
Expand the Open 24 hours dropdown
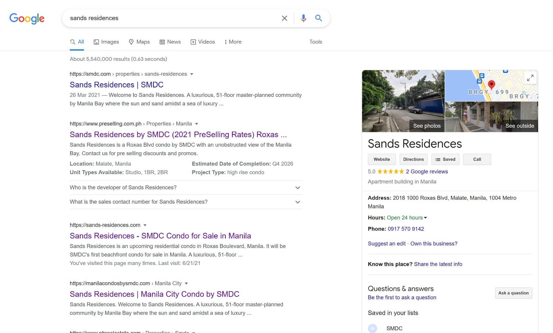(407, 218)
